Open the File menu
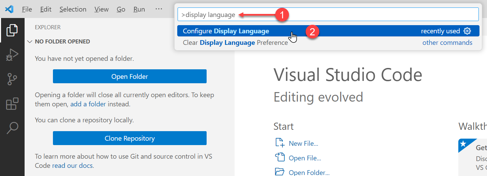 tap(27, 9)
